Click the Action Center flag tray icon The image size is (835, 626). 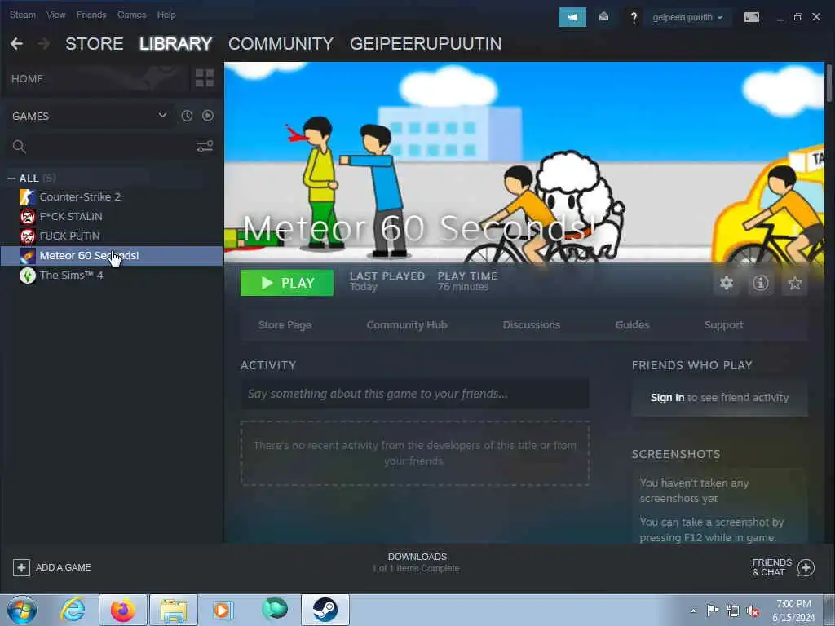713,611
